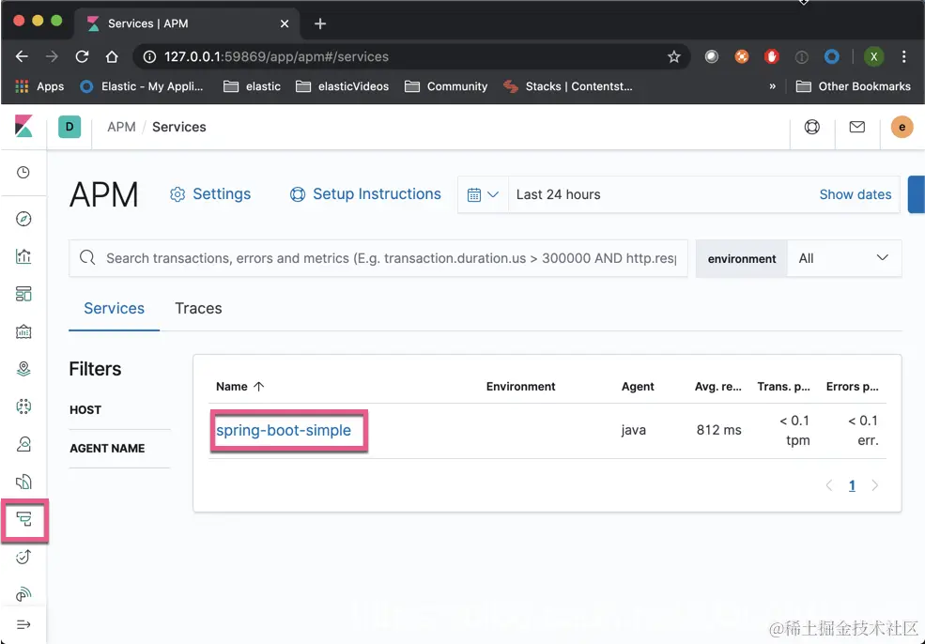Click the browser back button
Screen dimensions: 925x644
click(x=22, y=56)
